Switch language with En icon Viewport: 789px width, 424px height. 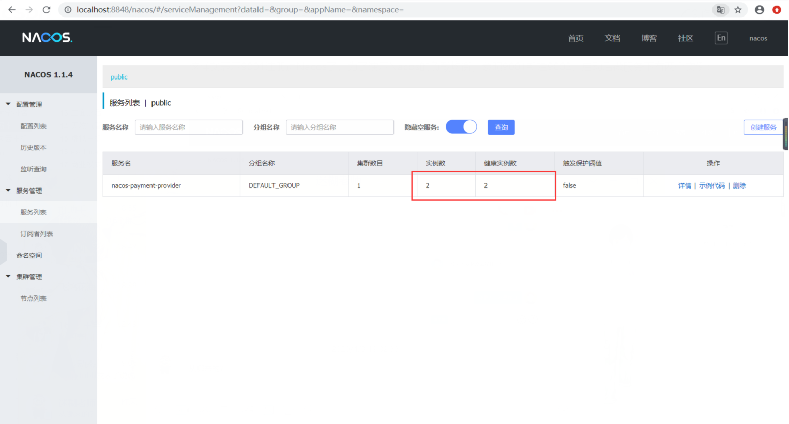pos(721,38)
